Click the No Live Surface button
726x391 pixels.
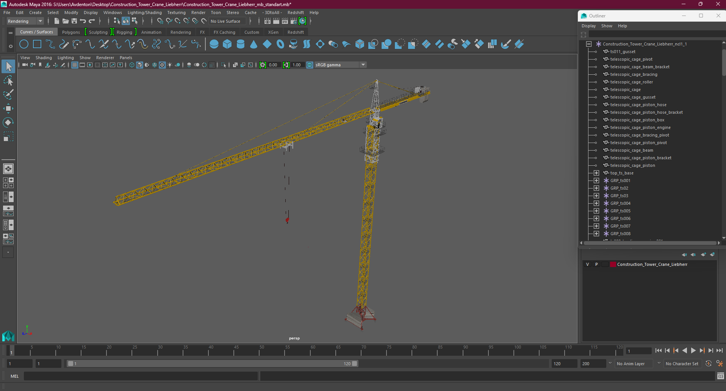coord(228,21)
